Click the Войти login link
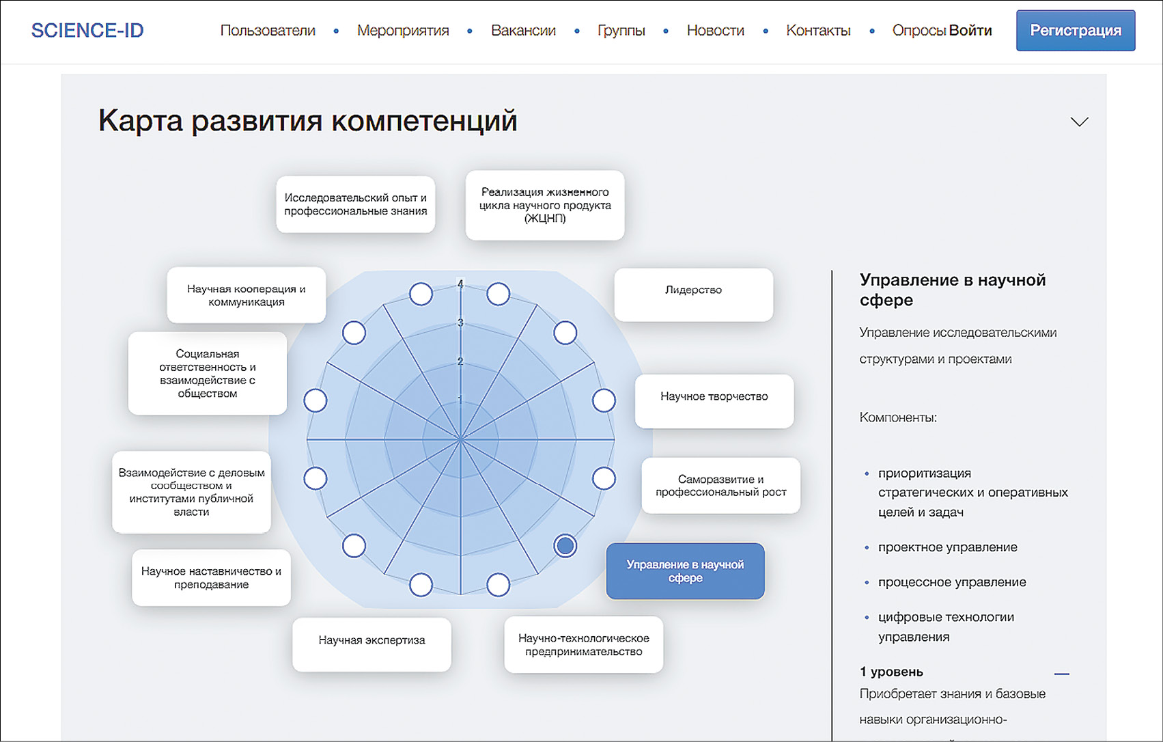Image resolution: width=1163 pixels, height=742 pixels. point(970,31)
